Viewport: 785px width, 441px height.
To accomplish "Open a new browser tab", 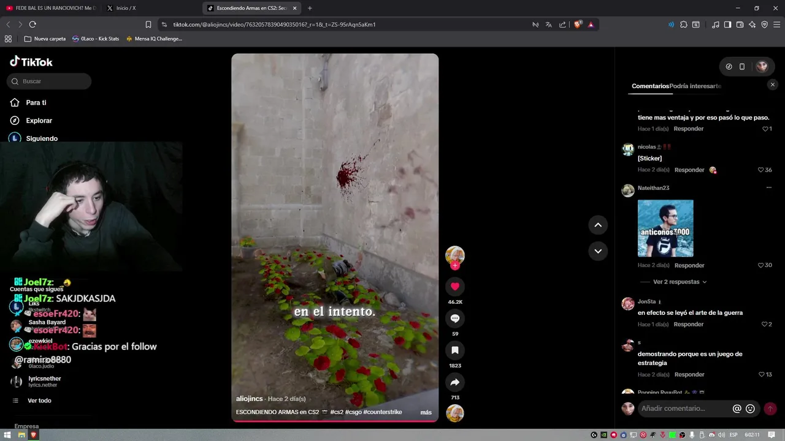I will (x=310, y=8).
